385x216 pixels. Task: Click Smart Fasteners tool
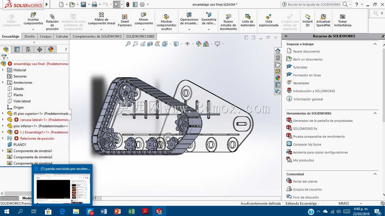coord(125,20)
